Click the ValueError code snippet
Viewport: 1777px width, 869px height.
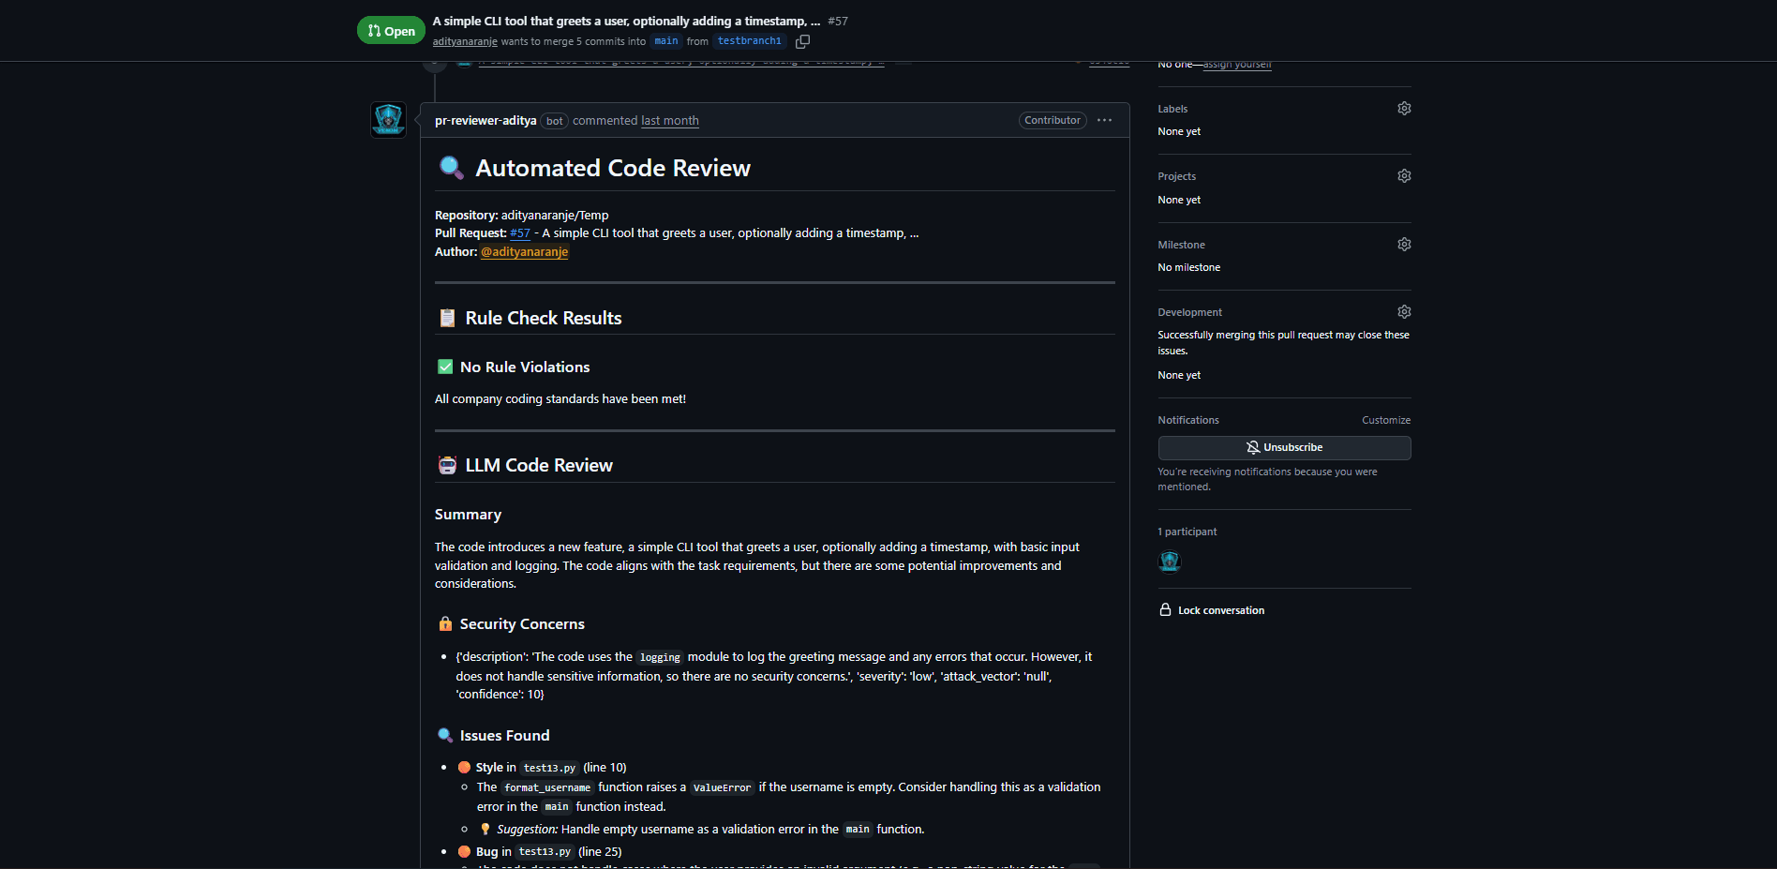coord(722,787)
